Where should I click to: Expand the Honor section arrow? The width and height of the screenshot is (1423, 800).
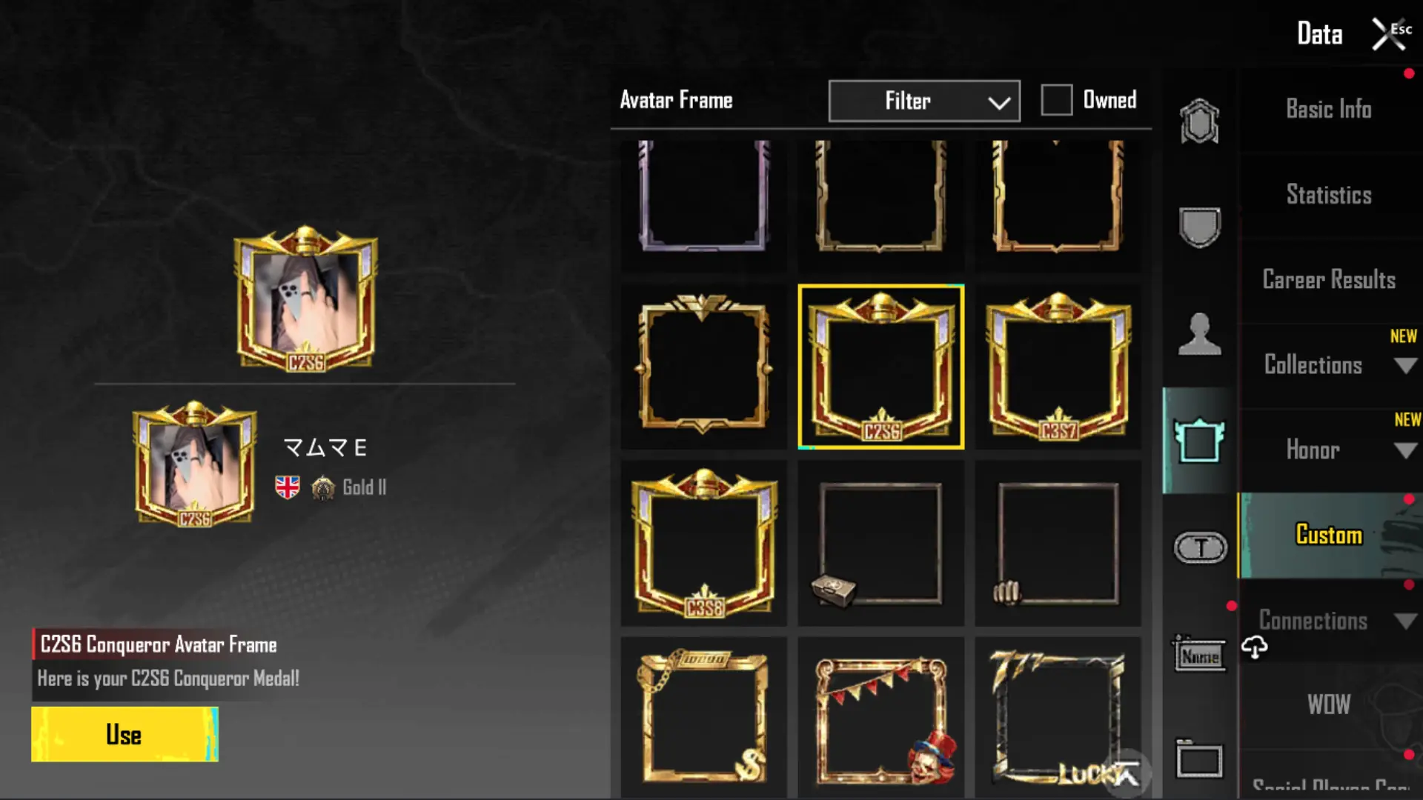point(1404,450)
